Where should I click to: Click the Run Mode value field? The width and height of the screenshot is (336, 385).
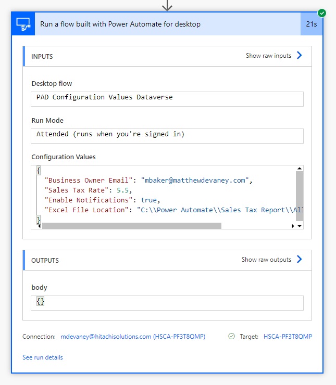click(167, 134)
